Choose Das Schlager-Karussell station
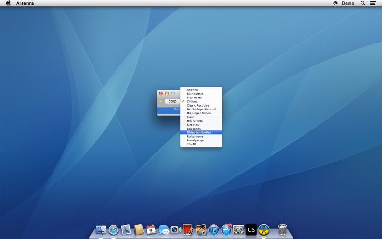The image size is (382, 239). click(x=201, y=109)
